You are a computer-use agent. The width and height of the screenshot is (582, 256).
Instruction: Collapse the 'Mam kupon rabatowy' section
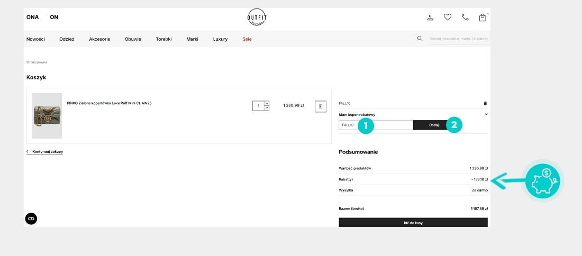point(486,114)
